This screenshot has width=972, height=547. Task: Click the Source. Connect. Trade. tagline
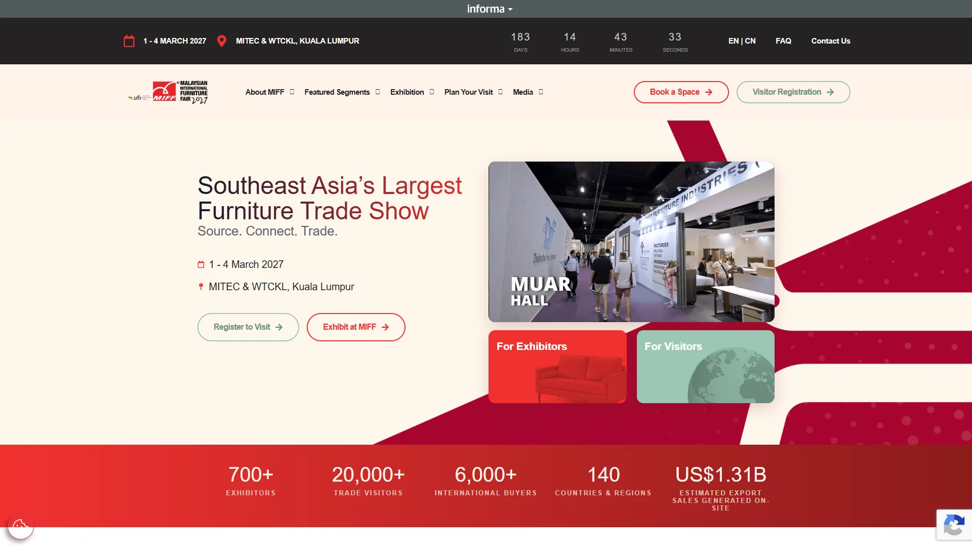pos(267,231)
